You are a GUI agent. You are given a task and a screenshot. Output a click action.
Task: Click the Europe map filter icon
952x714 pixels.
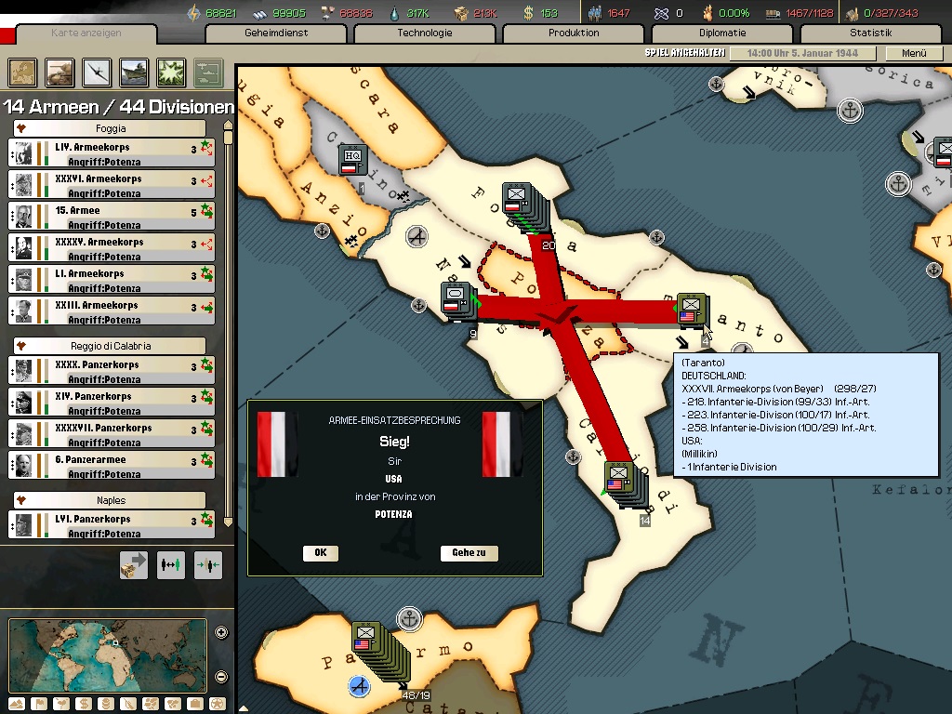[22, 73]
